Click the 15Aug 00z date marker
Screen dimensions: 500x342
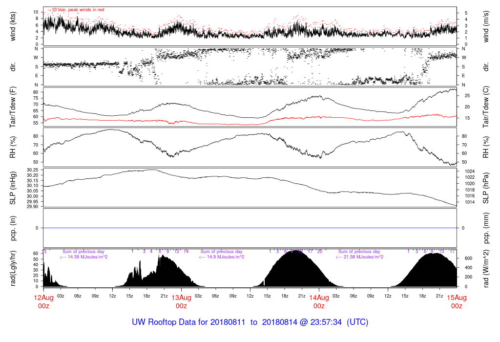pyautogui.click(x=457, y=301)
